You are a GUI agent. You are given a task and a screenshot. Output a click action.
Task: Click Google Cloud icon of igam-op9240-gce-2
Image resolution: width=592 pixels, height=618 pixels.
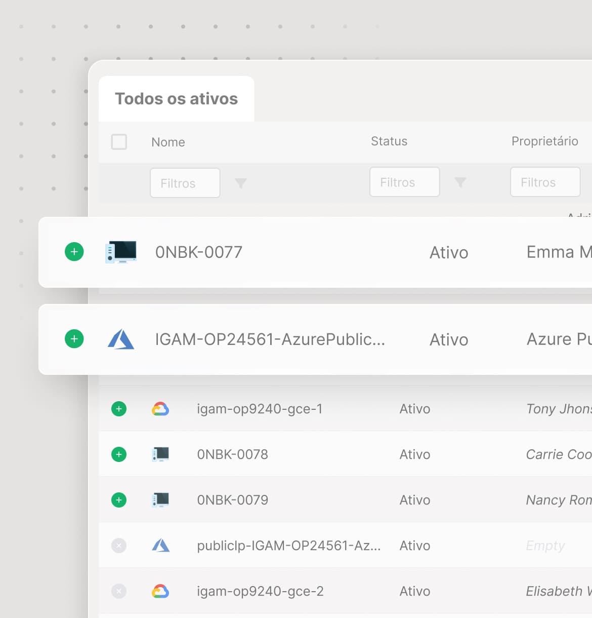point(160,591)
